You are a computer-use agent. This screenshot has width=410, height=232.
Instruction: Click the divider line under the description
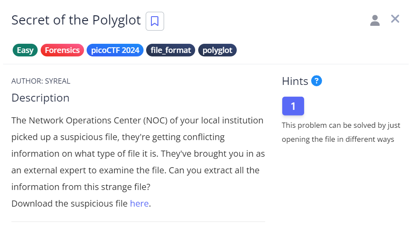[x=138, y=221]
